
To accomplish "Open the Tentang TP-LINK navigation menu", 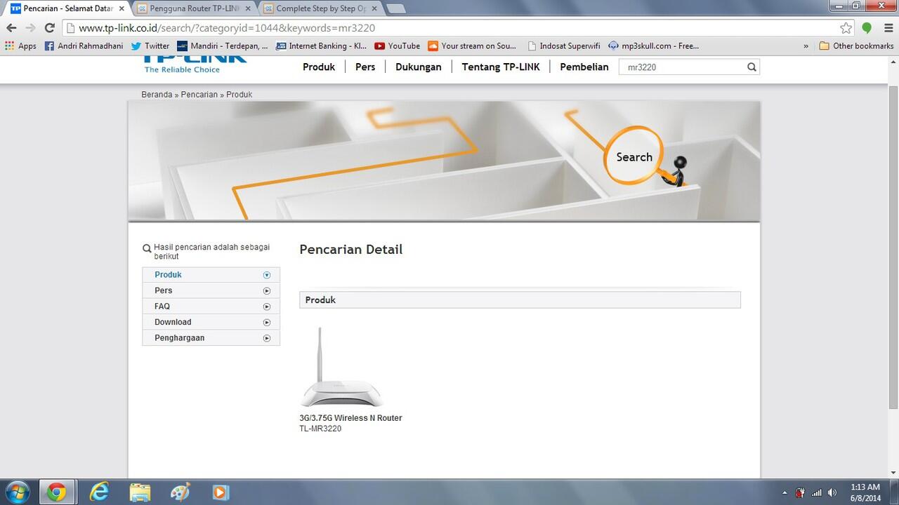I will [501, 67].
